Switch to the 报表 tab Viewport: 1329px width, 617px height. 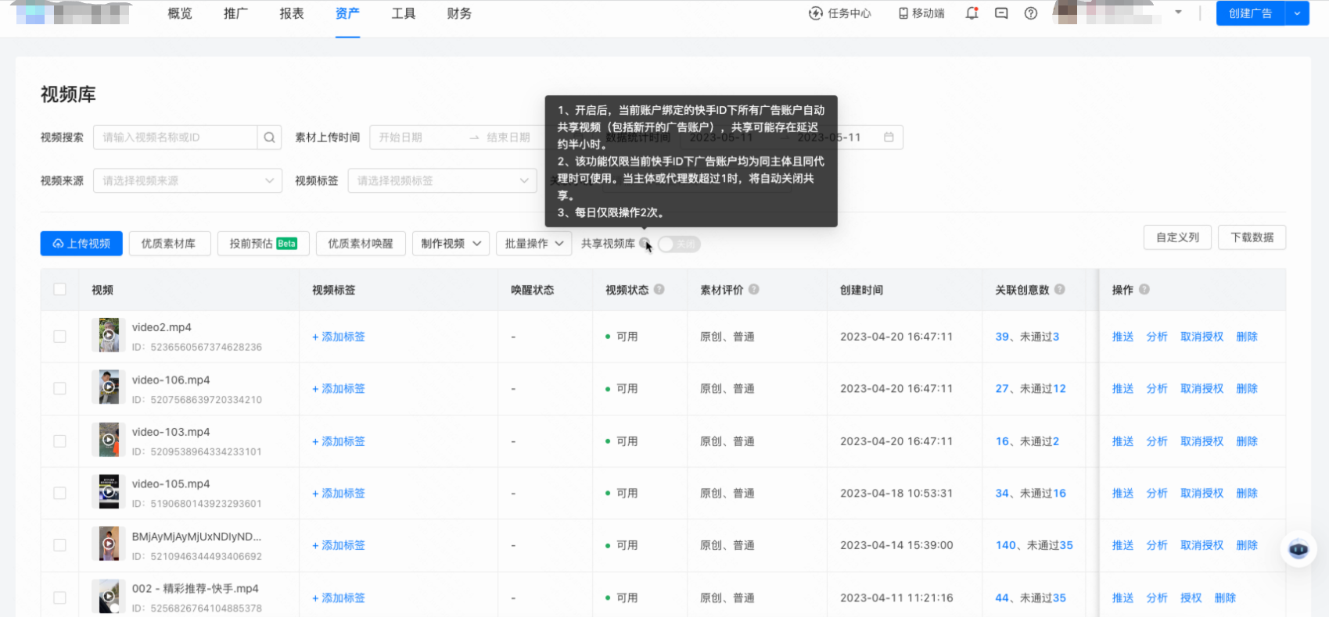(292, 14)
